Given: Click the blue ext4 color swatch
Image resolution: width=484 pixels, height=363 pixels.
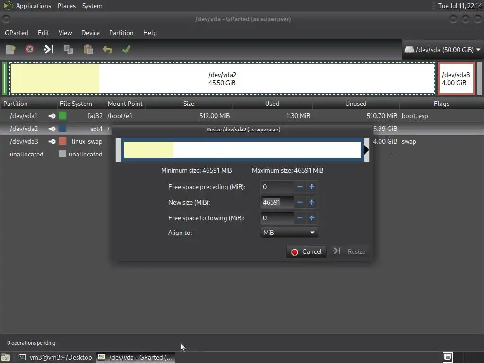Looking at the screenshot, I should pos(62,129).
